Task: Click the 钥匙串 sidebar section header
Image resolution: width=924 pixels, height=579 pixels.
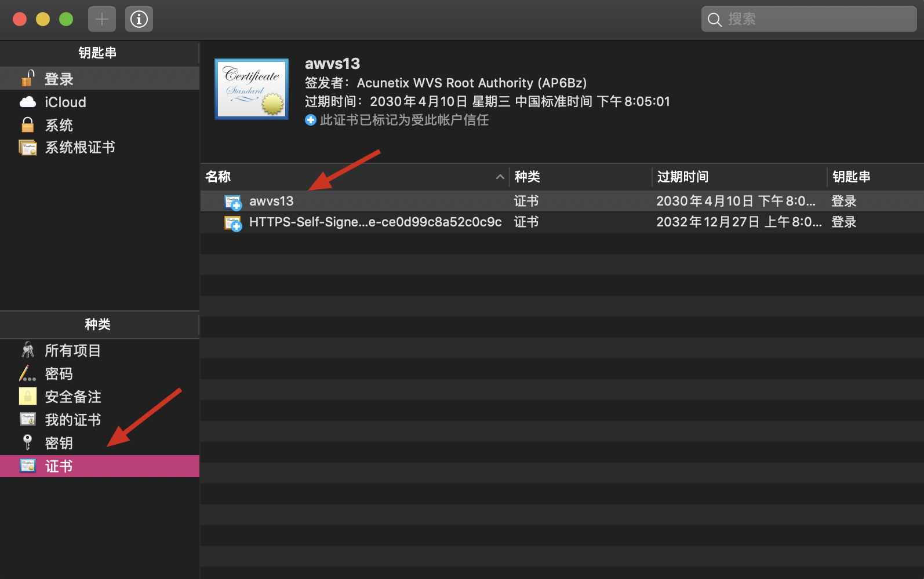Action: [97, 53]
